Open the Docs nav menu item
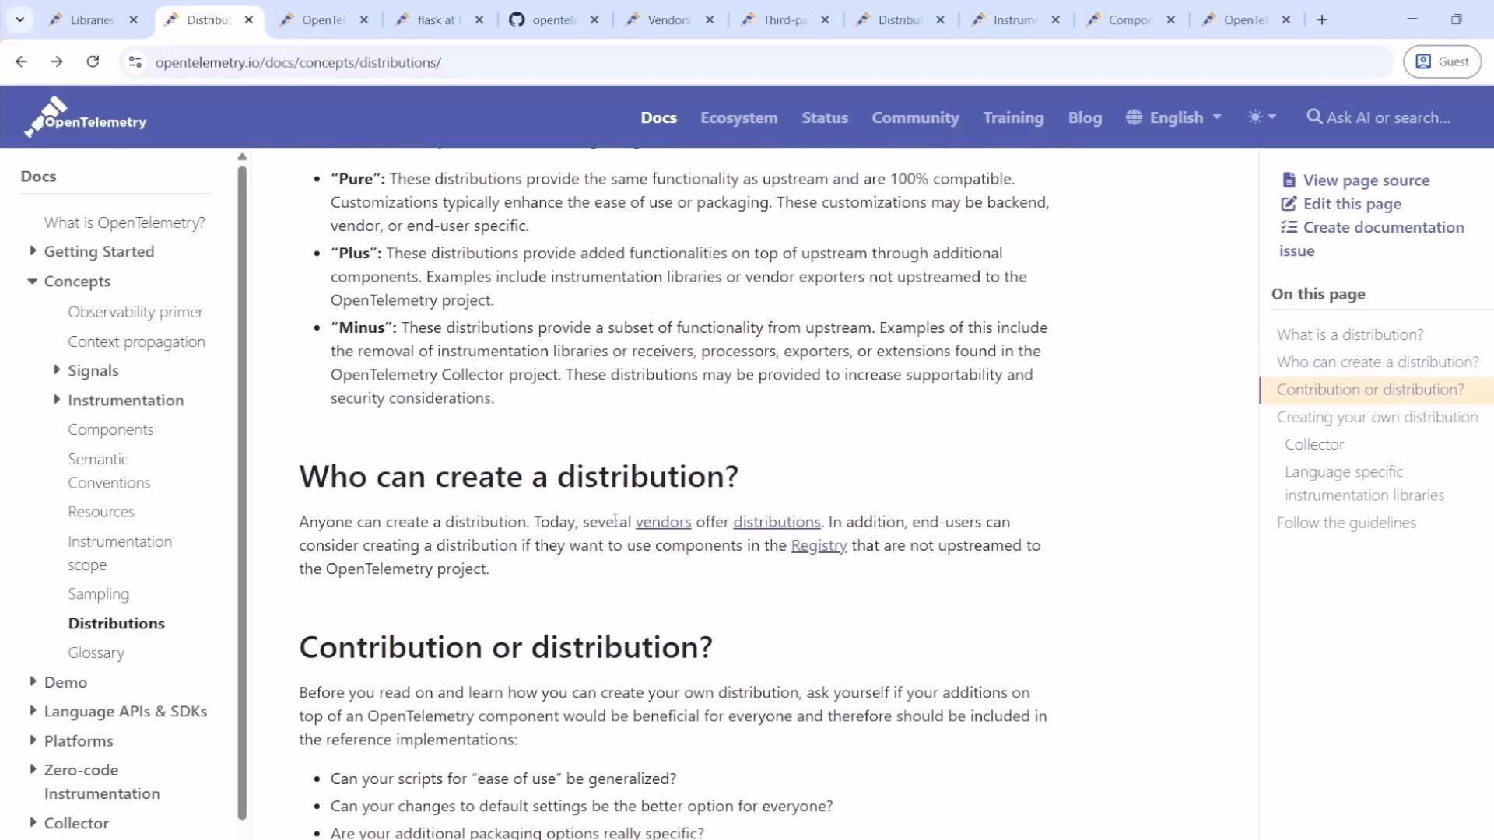Image resolution: width=1494 pixels, height=840 pixels. [x=658, y=117]
